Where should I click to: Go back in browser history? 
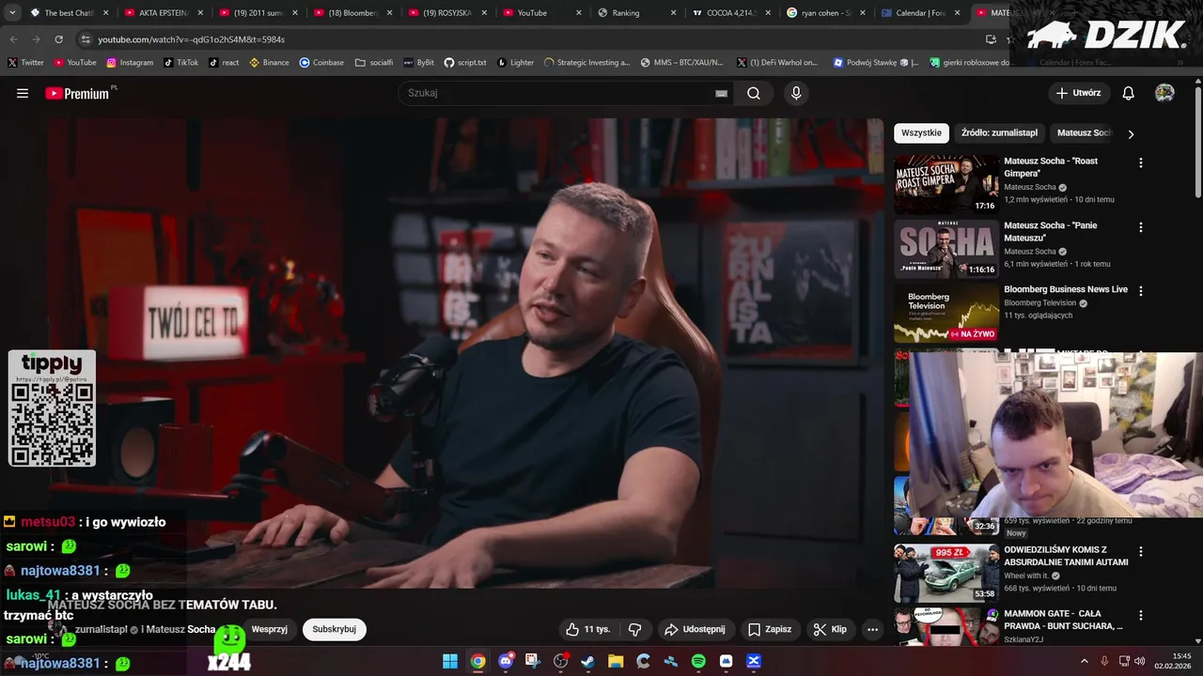click(13, 39)
